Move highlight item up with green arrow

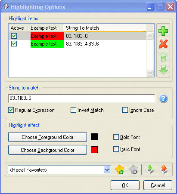pos(163,57)
